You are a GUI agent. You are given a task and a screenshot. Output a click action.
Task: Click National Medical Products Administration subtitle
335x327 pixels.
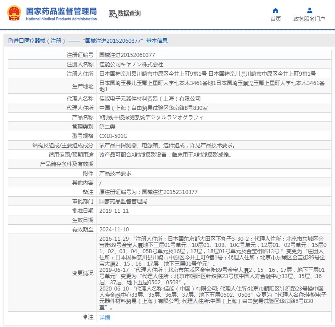click(x=61, y=19)
